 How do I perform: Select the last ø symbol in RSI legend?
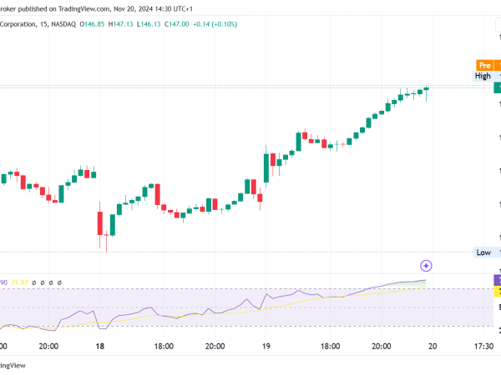pos(59,282)
